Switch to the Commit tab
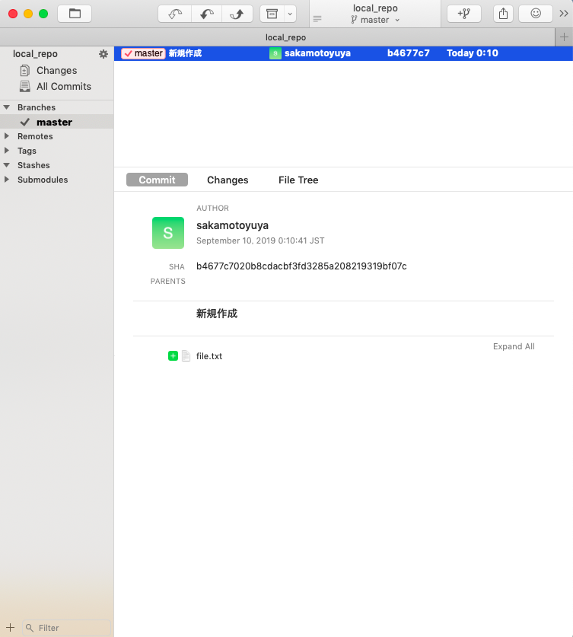The image size is (573, 637). coord(158,180)
